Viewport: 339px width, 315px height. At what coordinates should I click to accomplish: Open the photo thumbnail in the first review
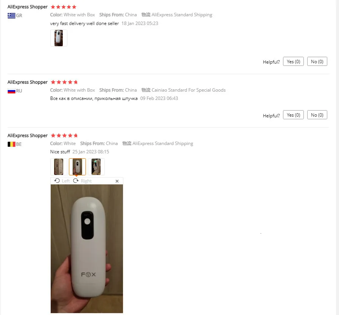click(59, 38)
